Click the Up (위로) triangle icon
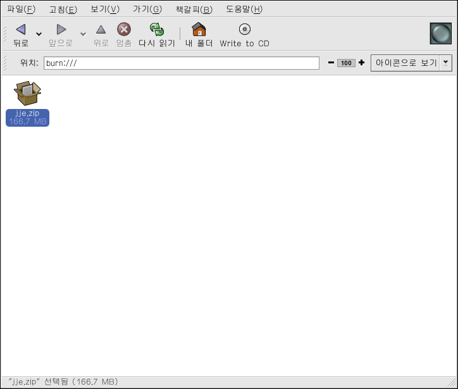This screenshot has width=458, height=389. coord(101,29)
